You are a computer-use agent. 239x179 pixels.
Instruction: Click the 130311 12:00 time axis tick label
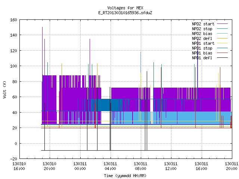171,166
